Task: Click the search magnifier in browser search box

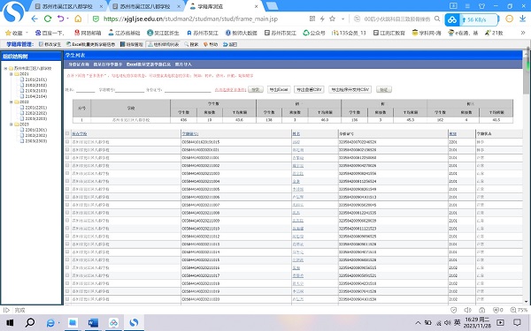Action: pos(437,19)
